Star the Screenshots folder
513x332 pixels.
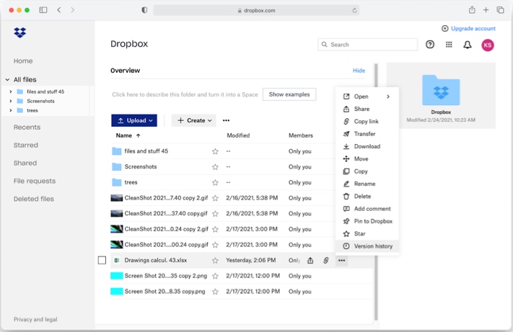pyautogui.click(x=215, y=167)
